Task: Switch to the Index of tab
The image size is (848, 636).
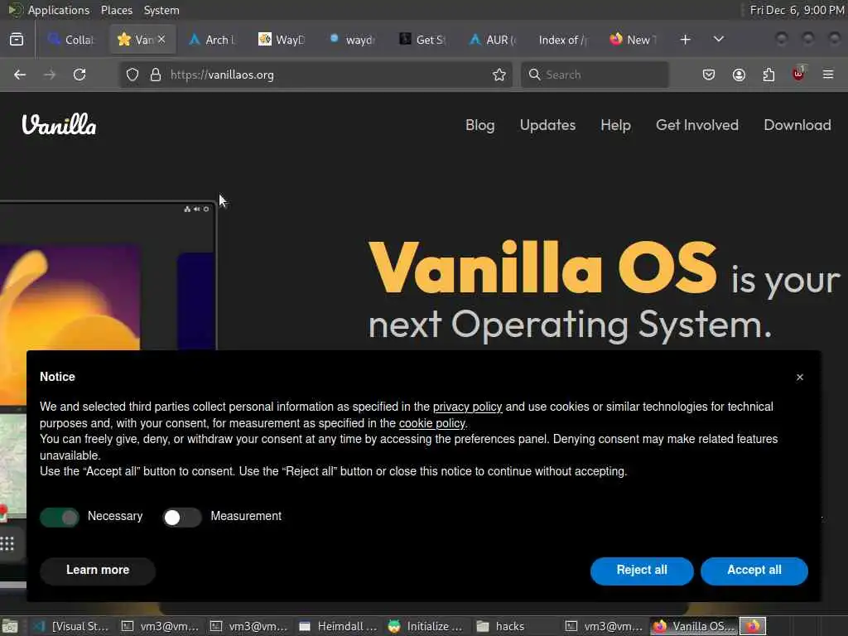Action: [x=562, y=40]
